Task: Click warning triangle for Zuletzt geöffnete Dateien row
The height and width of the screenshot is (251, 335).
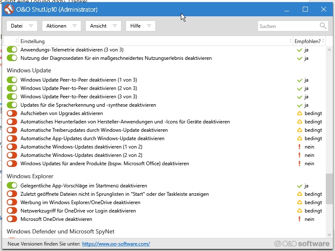Action: tap(299, 194)
